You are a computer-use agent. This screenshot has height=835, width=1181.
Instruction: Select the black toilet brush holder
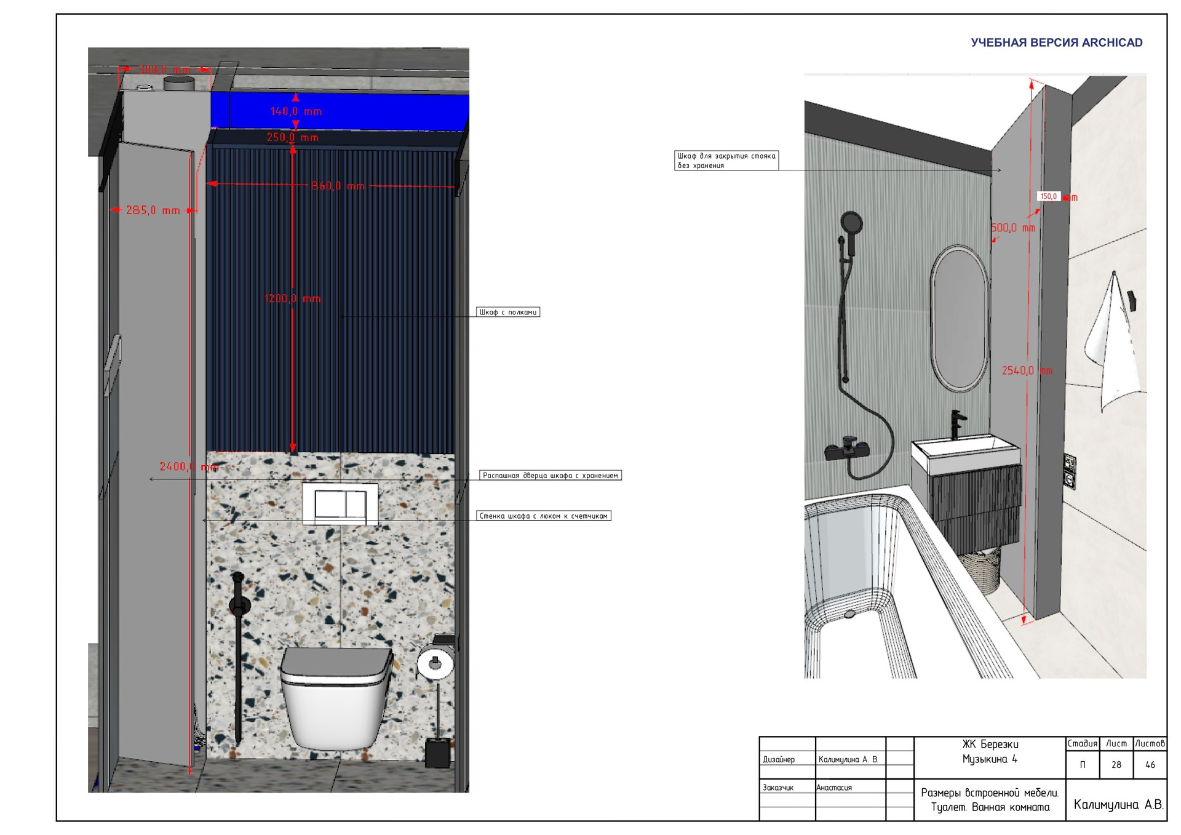click(x=437, y=753)
